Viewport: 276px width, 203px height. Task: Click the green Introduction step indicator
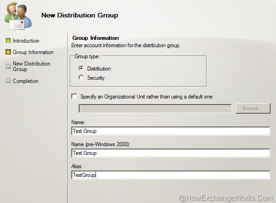click(x=8, y=40)
